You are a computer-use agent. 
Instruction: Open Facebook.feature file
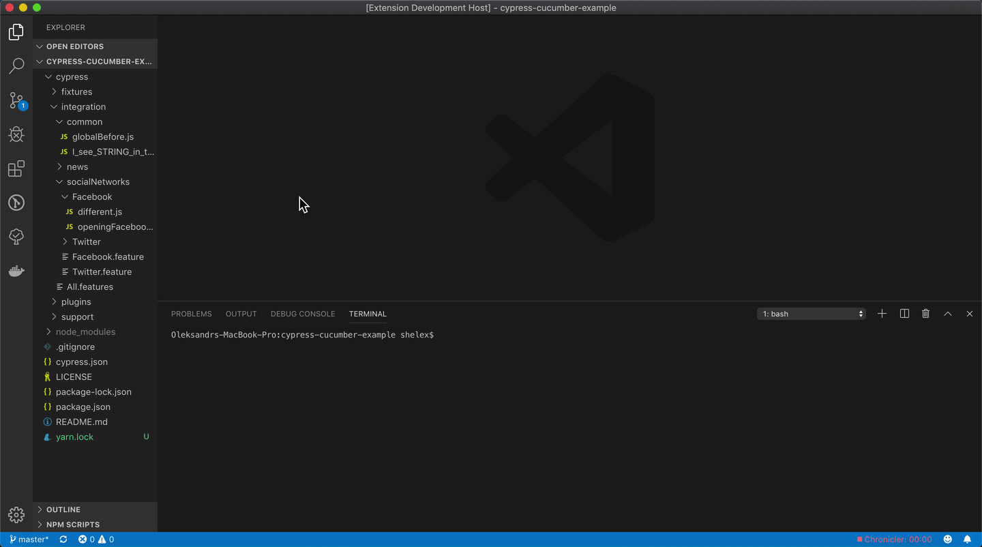click(95, 256)
